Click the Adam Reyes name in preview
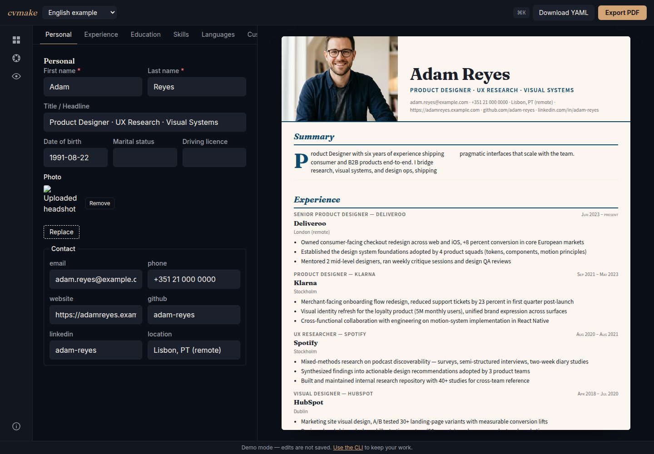 click(x=460, y=74)
